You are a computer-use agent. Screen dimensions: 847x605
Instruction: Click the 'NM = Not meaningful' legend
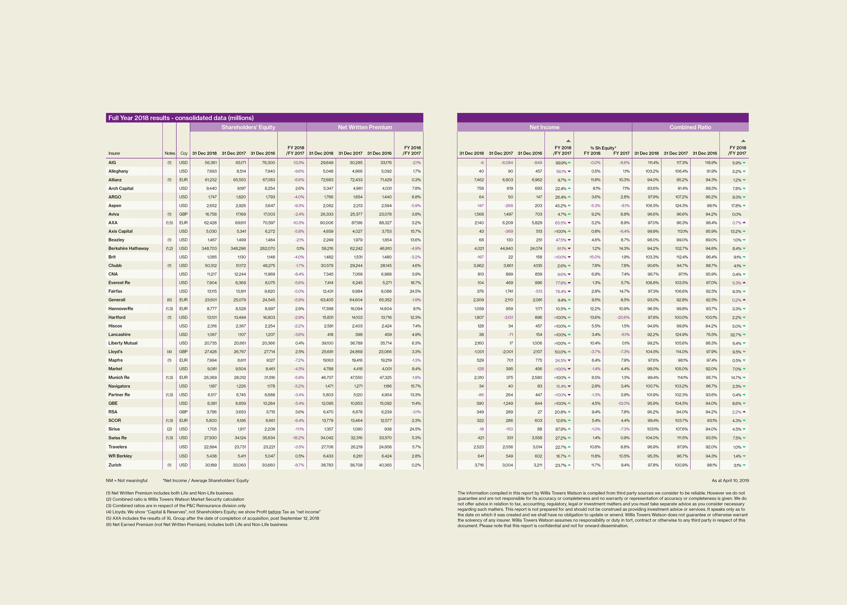tap(127, 481)
